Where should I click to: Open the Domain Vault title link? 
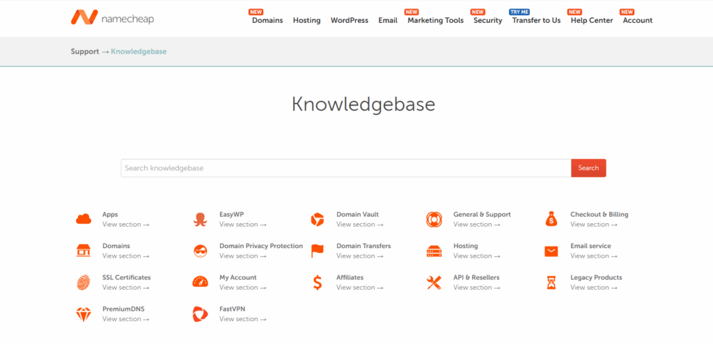coord(357,215)
